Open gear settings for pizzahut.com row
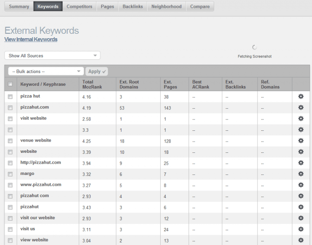Image resolution: width=312 pixels, height=245 pixels. pos(301,107)
